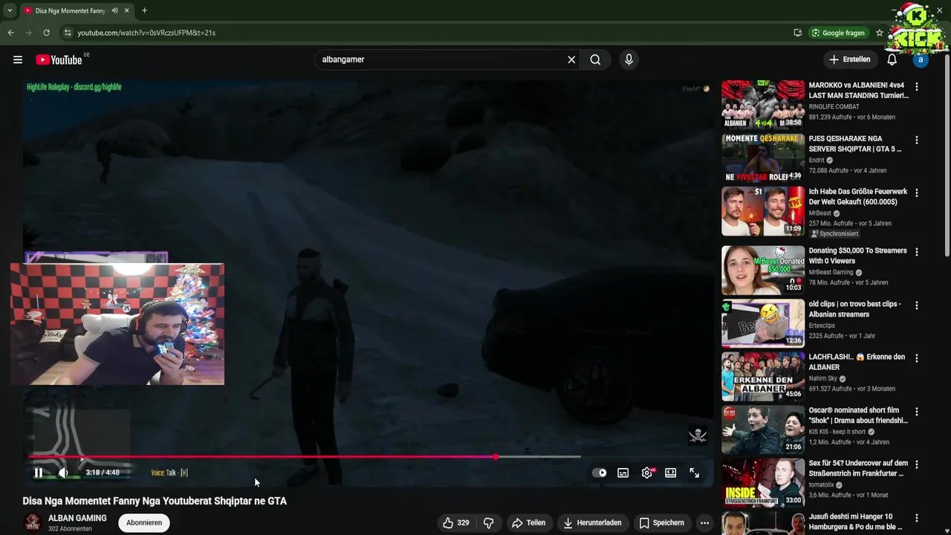The image size is (951, 535).
Task: Toggle the autoplay switch in the player
Action: pyautogui.click(x=599, y=473)
